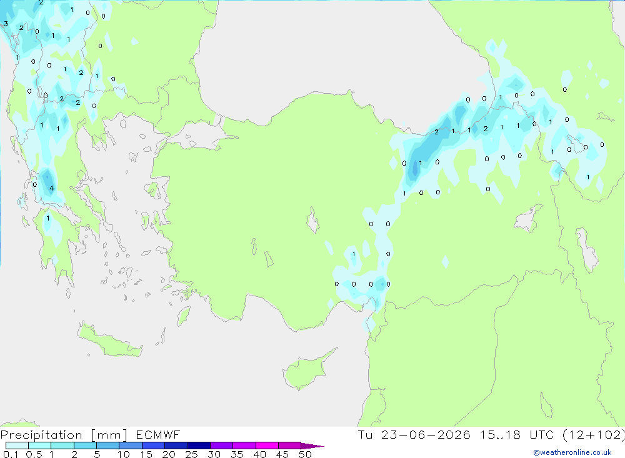Click the '3' precipitation value on the map

tap(6, 24)
